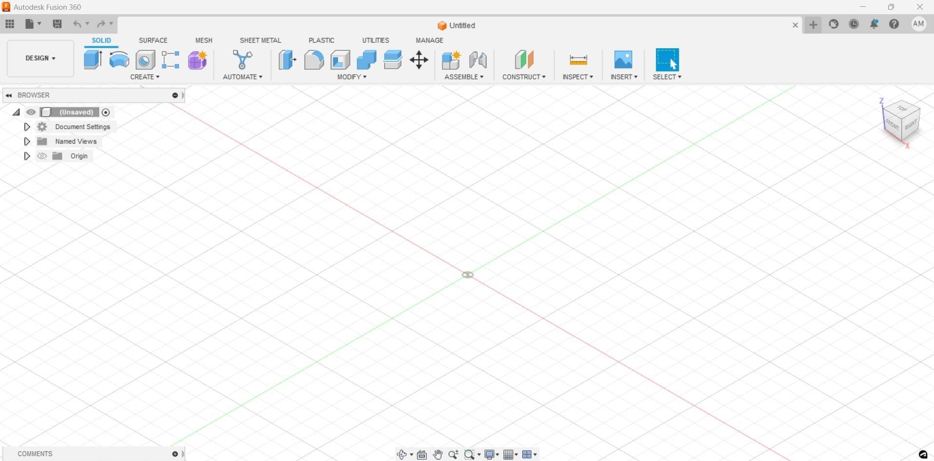Open the MODIFY dropdown menu
Screen dimensions: 934x461
352,77
